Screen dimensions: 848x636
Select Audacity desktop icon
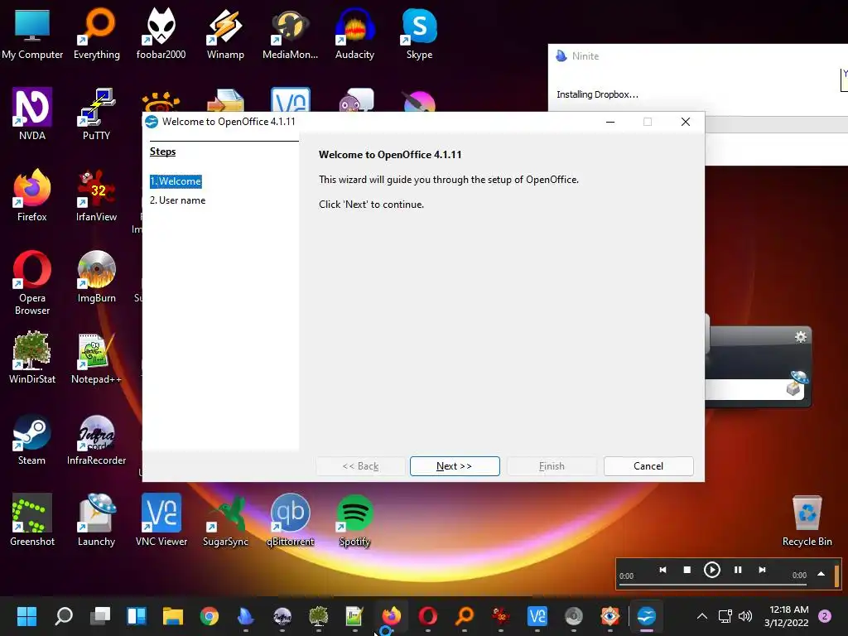354,33
